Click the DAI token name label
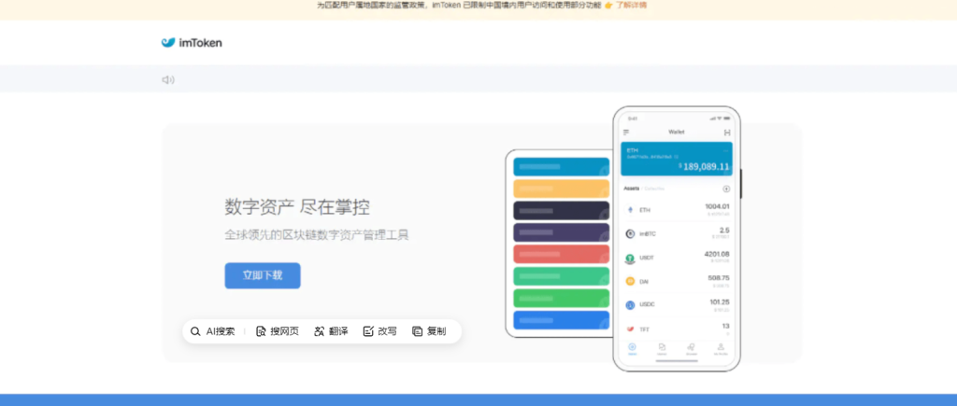Viewport: 957px width, 406px height. [644, 282]
